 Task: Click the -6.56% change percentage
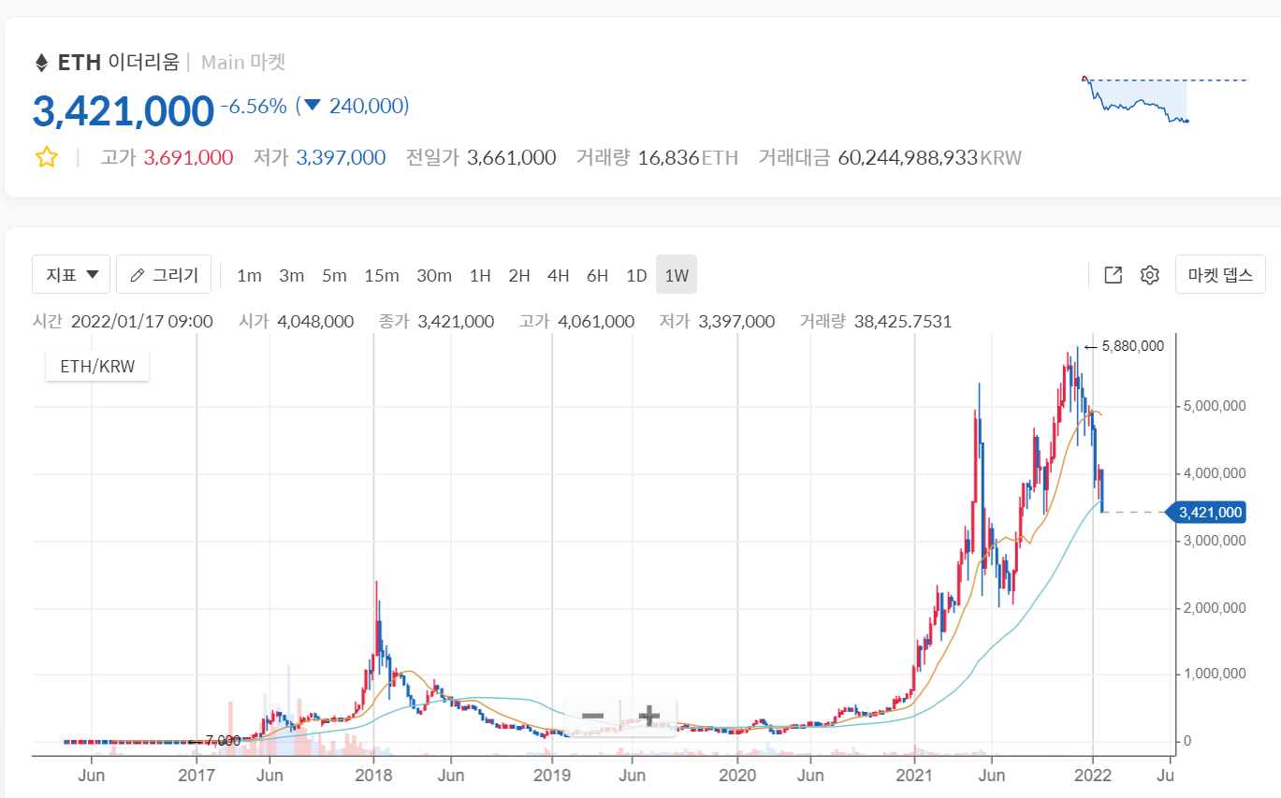254,107
